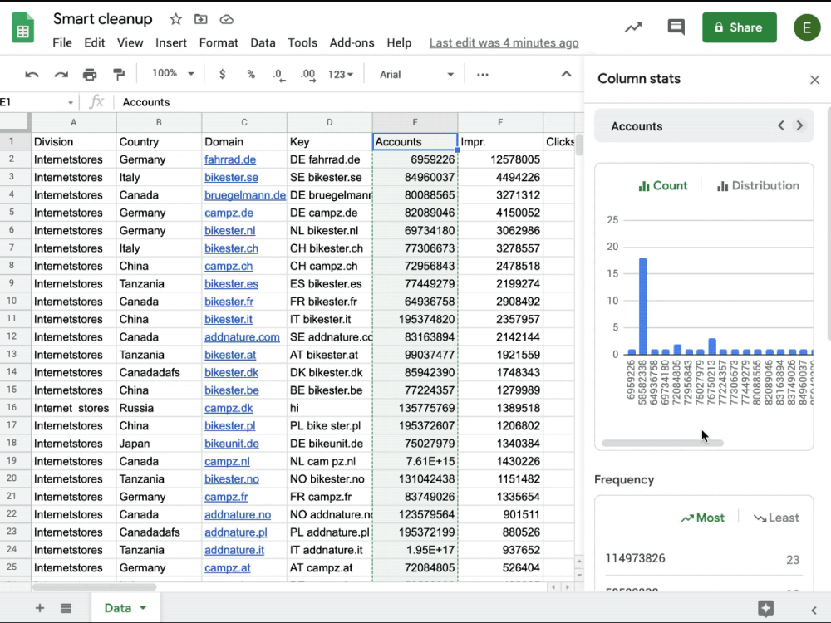The width and height of the screenshot is (831, 623).
Task: Open the campz.at link
Action: pyautogui.click(x=228, y=568)
